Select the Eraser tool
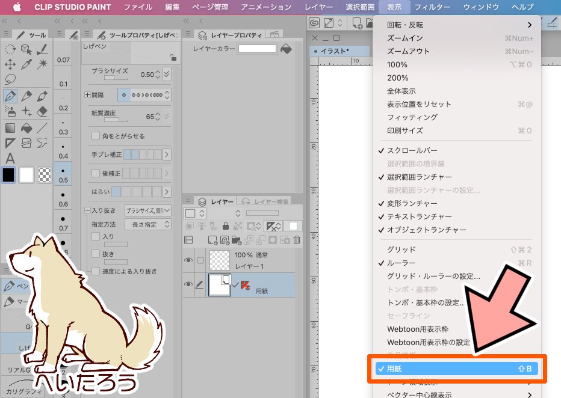The height and width of the screenshot is (398, 561). [x=42, y=111]
